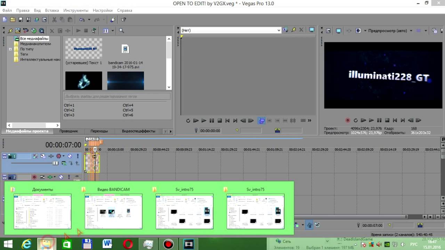Arm audio track 2 for record
The height and width of the screenshot is (250, 445).
(34, 177)
